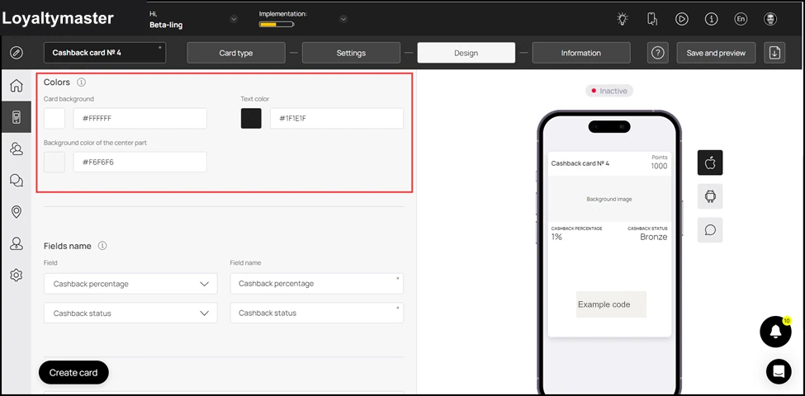Open the Locations pin sidebar icon
805x396 pixels.
coord(17,212)
